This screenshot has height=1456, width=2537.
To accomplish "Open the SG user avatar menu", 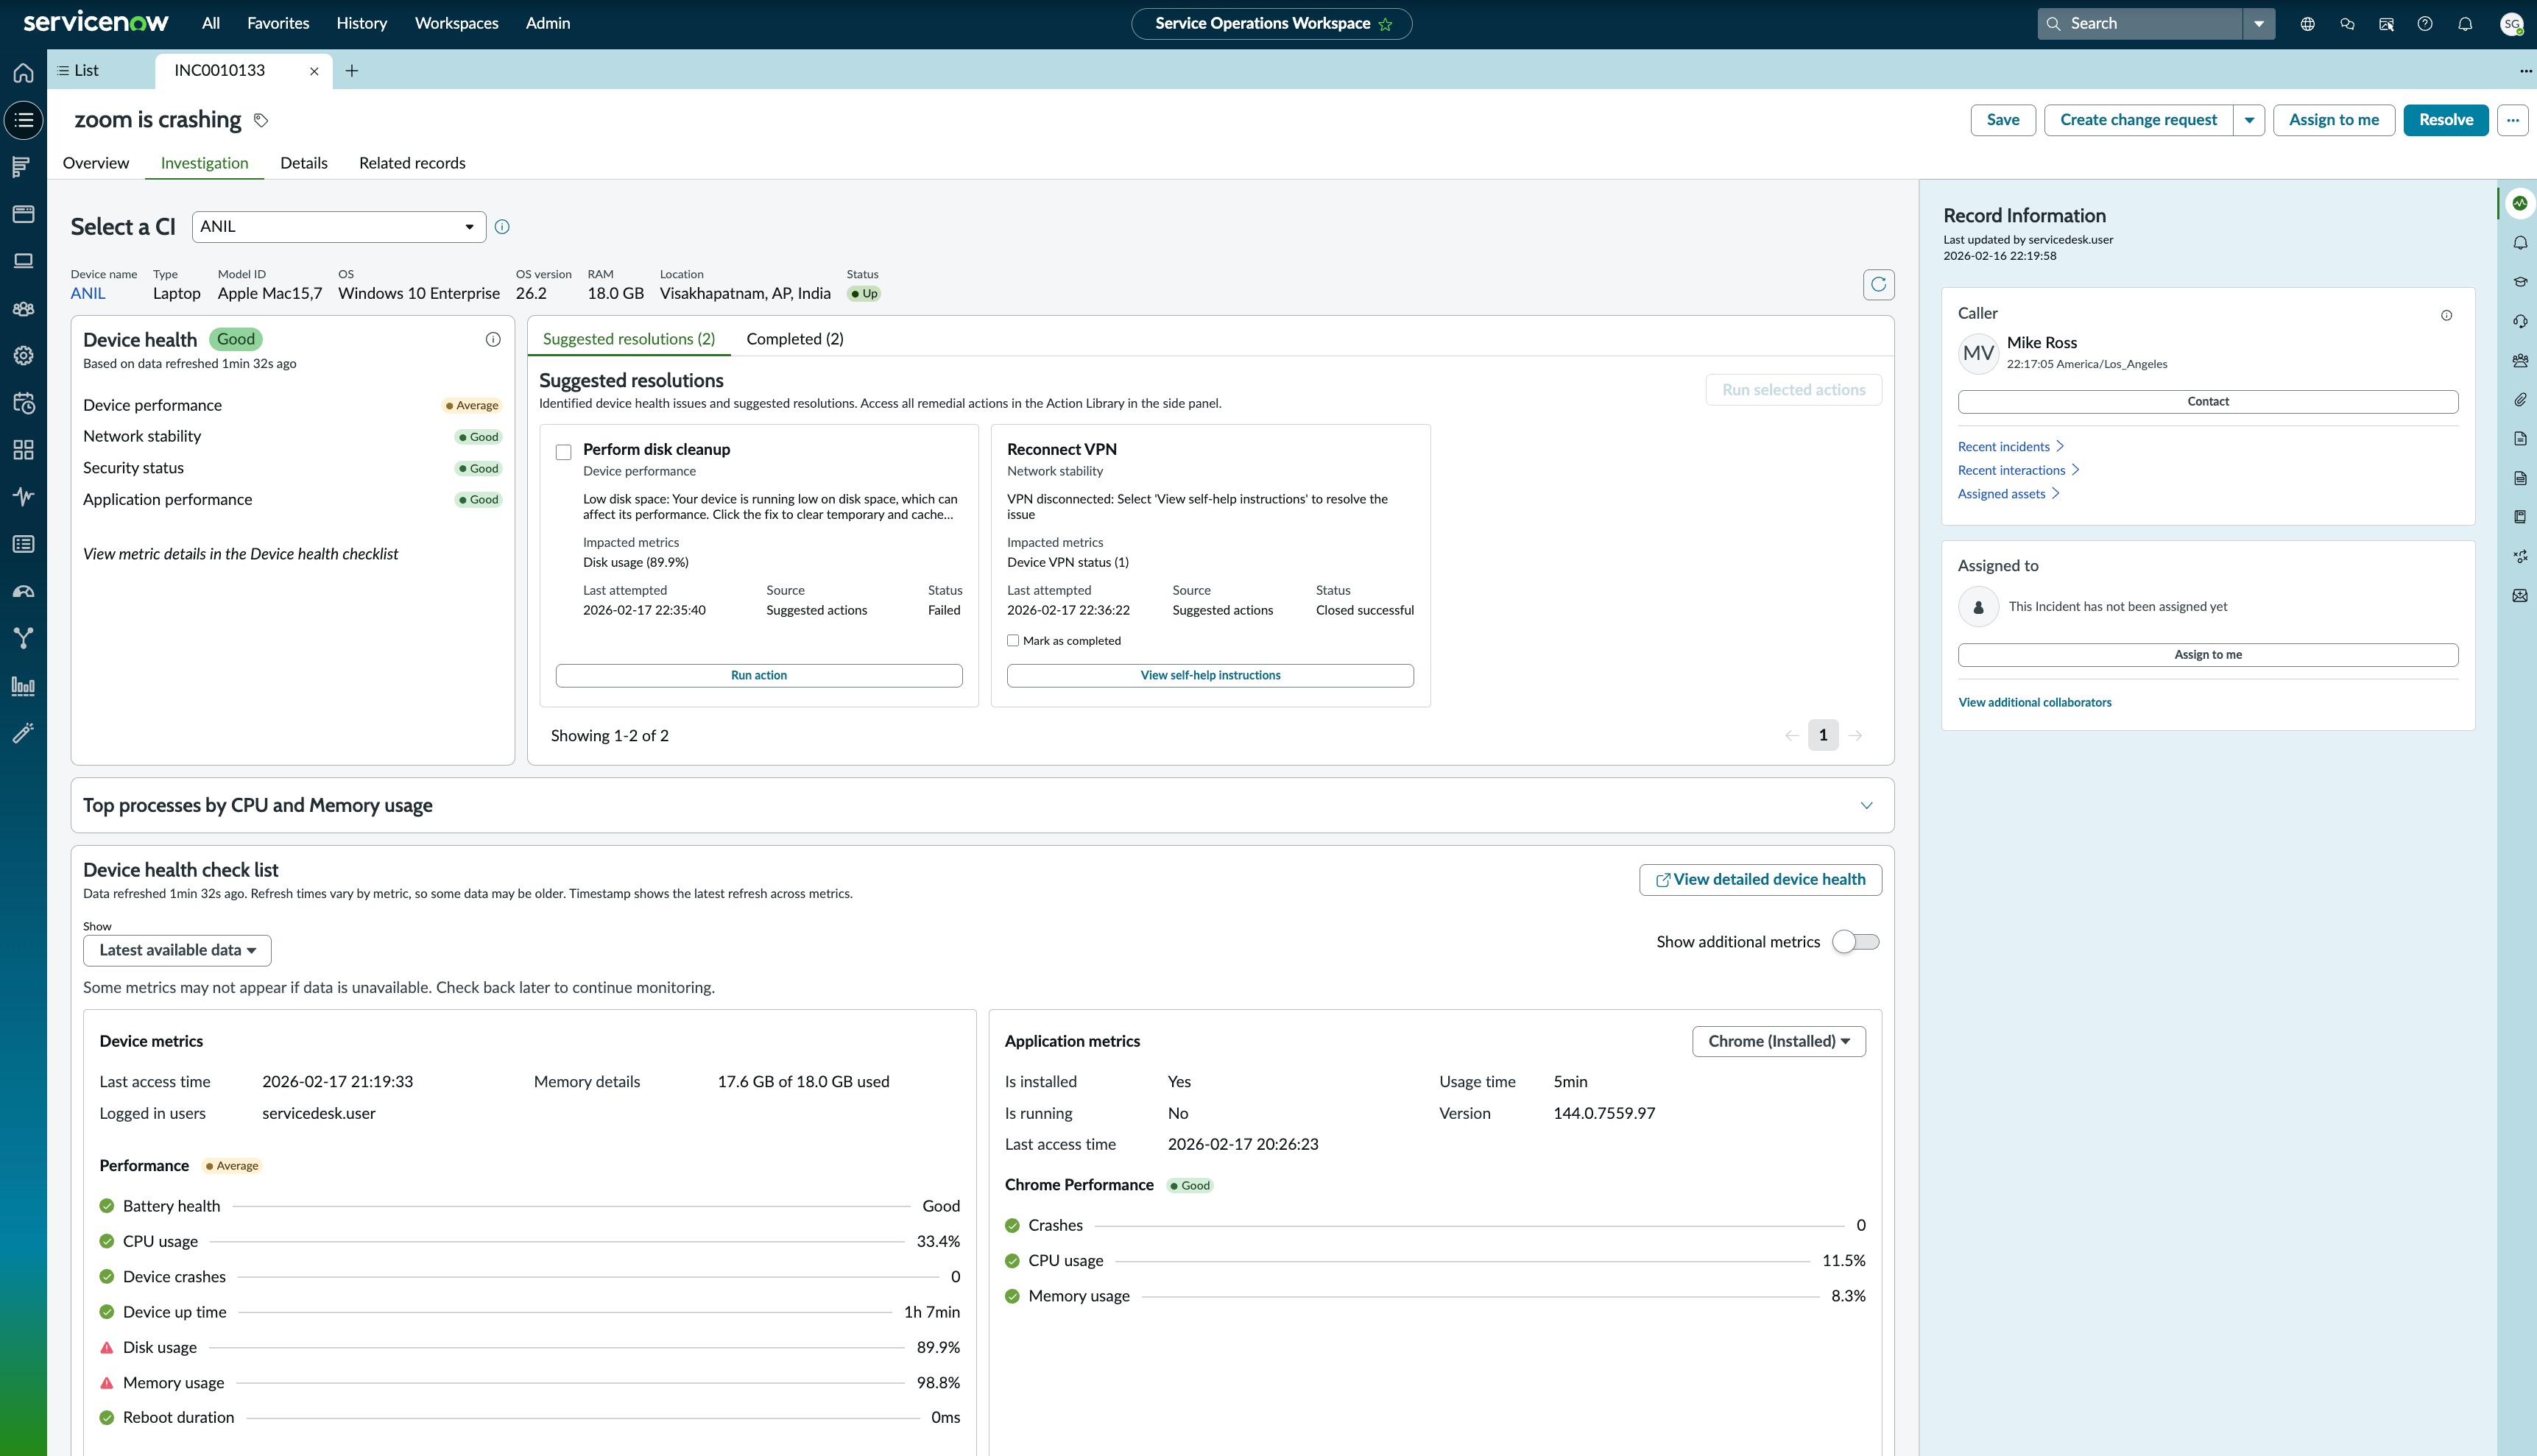I will point(2511,24).
